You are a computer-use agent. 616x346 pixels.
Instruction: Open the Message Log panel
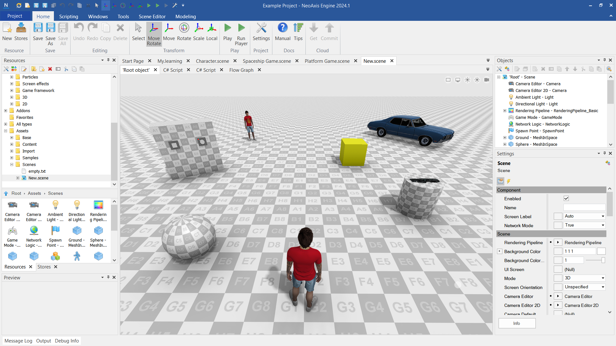(x=18, y=341)
